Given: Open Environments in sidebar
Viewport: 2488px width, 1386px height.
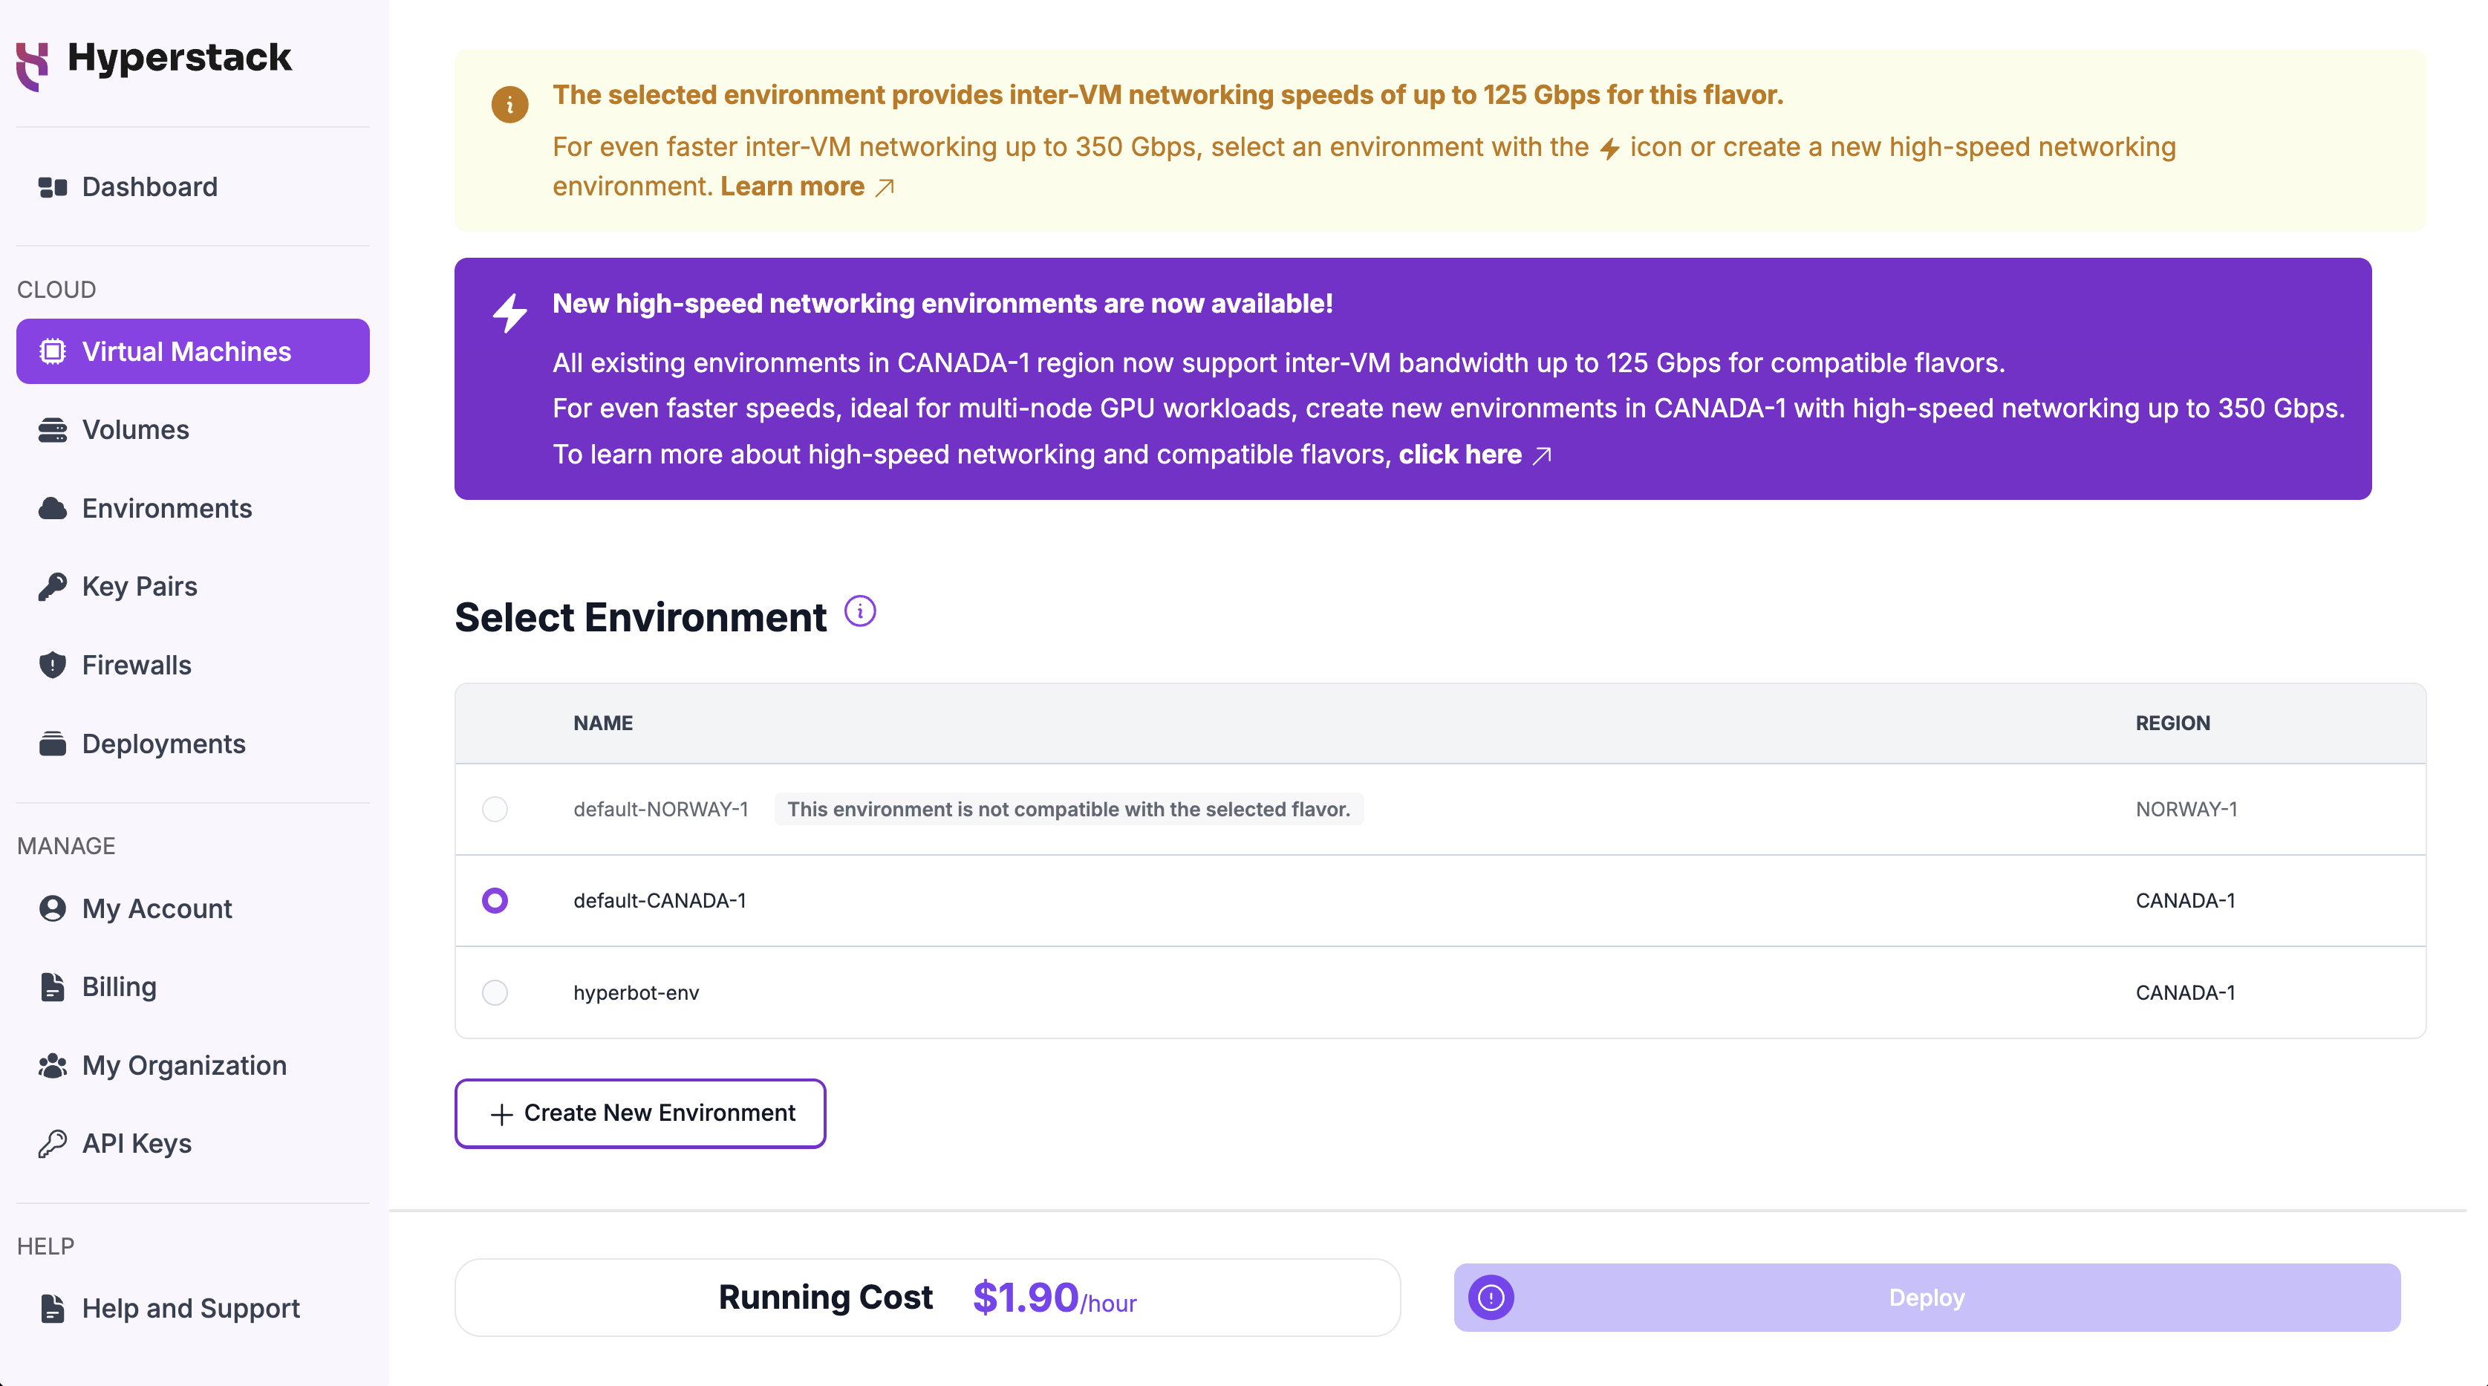Looking at the screenshot, I should tap(167, 507).
